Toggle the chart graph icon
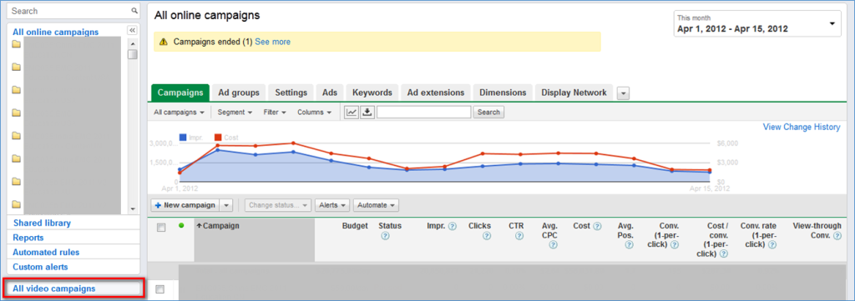The width and height of the screenshot is (855, 301). [352, 112]
